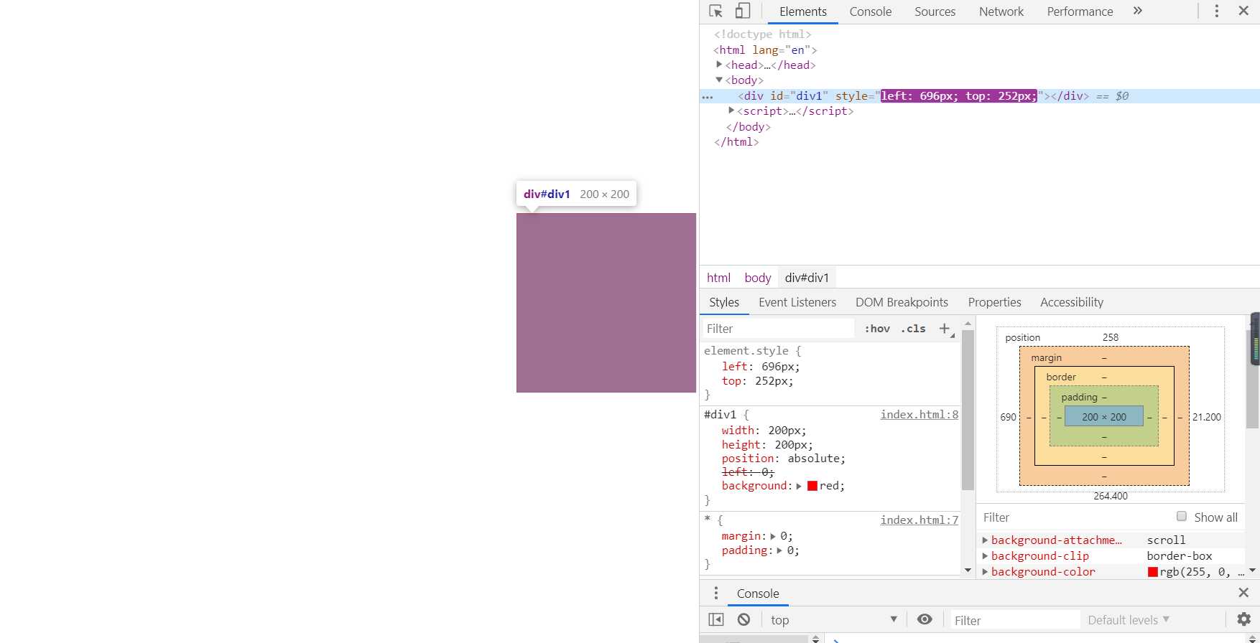Collapse the body element node
This screenshot has height=643, width=1260.
tap(719, 80)
